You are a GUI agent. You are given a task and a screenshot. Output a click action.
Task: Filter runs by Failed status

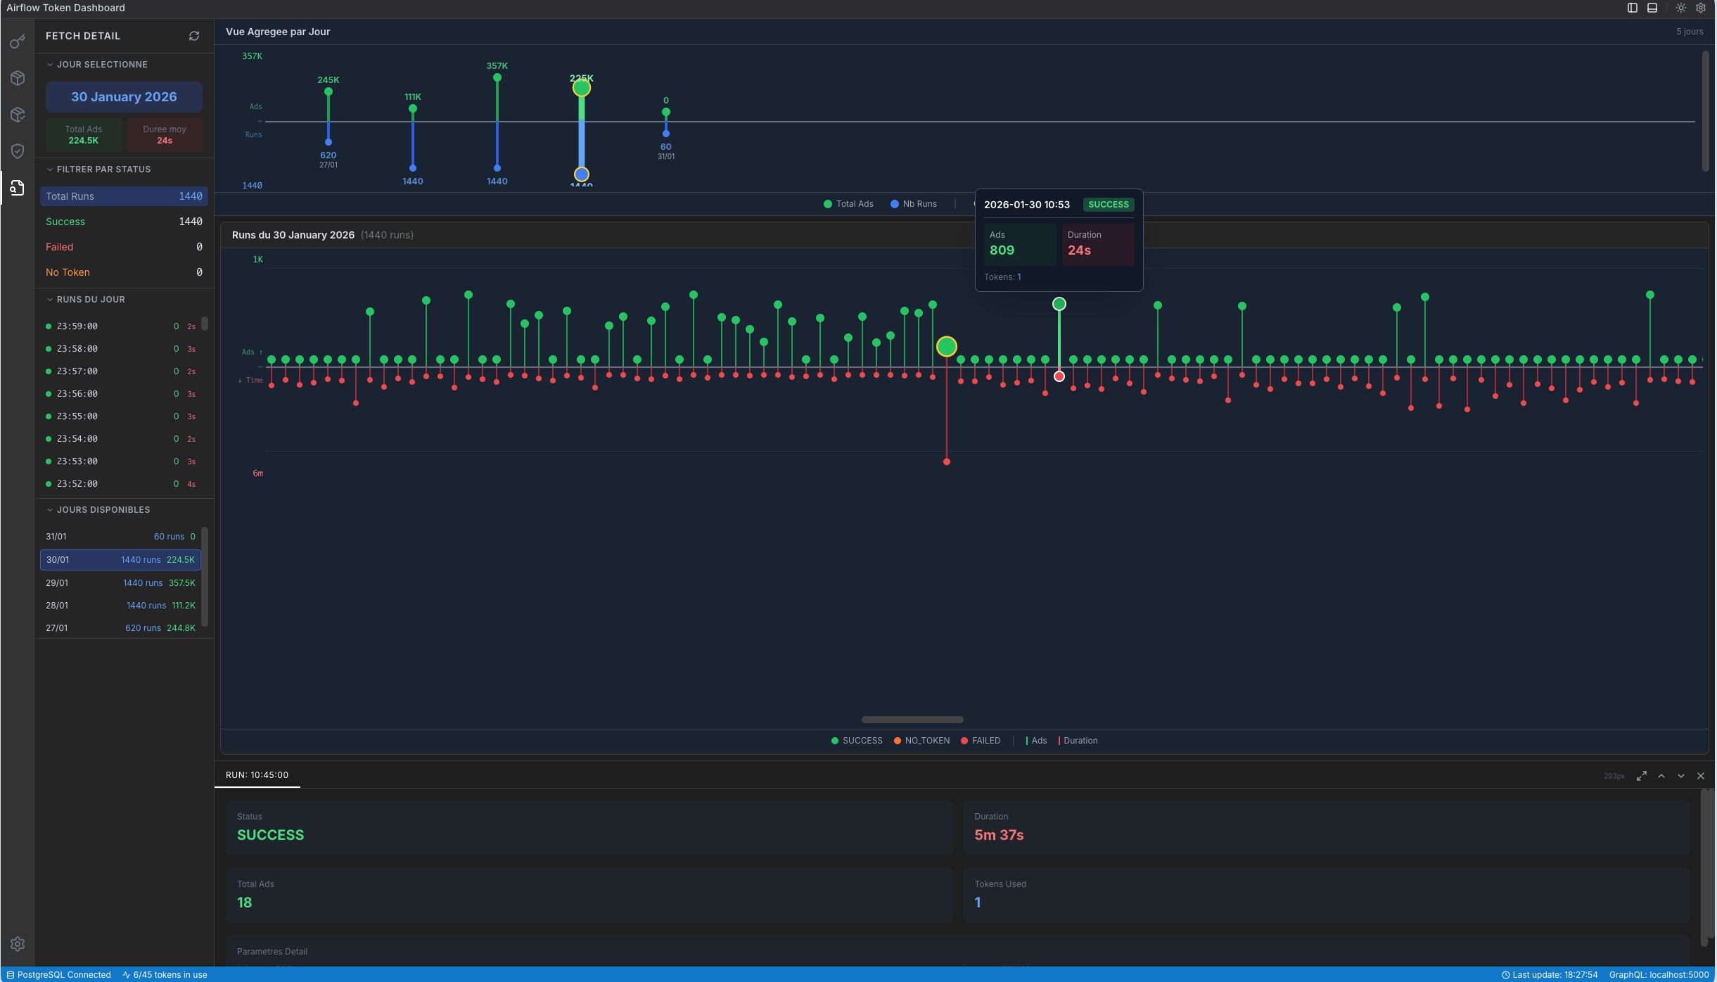123,247
